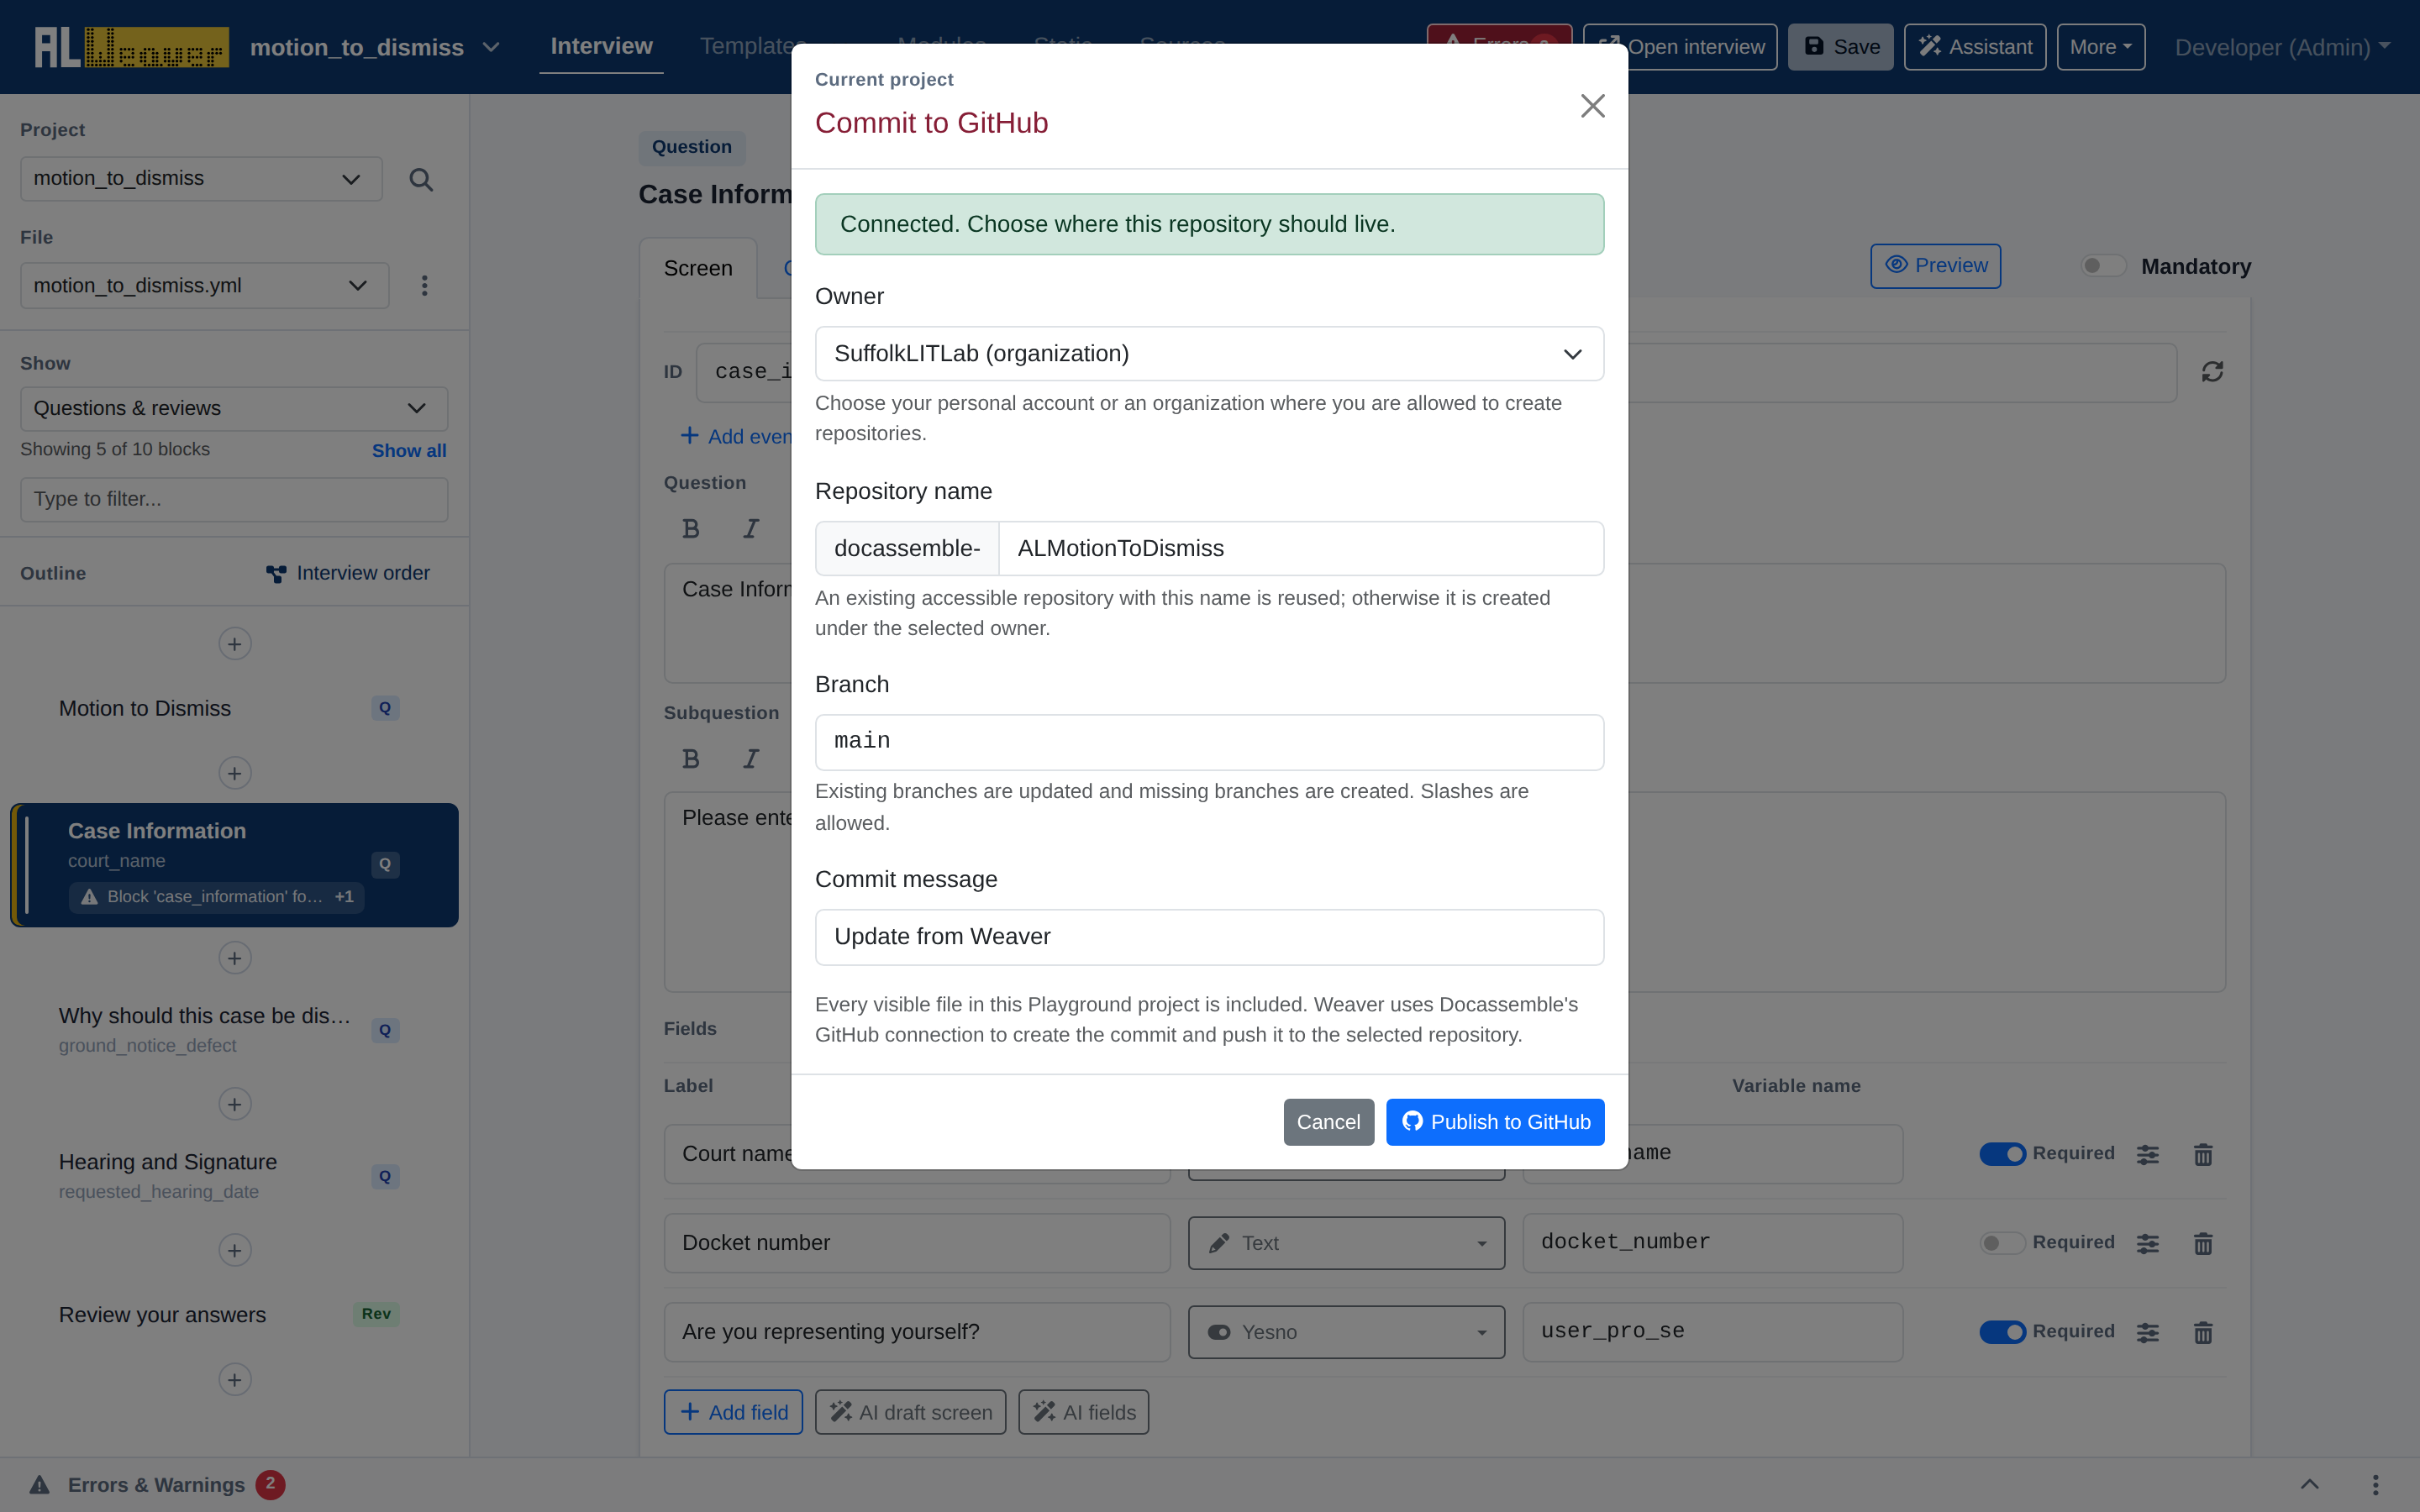
Task: Click Cancel in dialog
Action: point(1328,1122)
